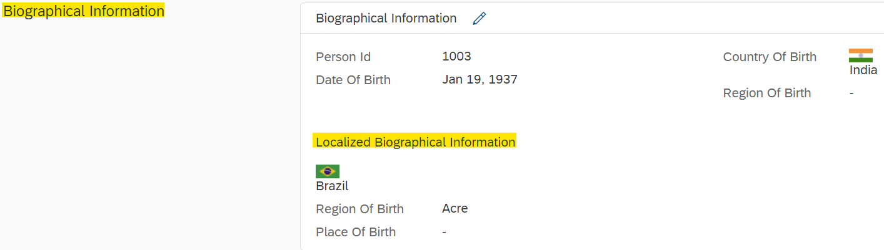Click the Person Id value 1003
The height and width of the screenshot is (250, 884).
pos(456,57)
